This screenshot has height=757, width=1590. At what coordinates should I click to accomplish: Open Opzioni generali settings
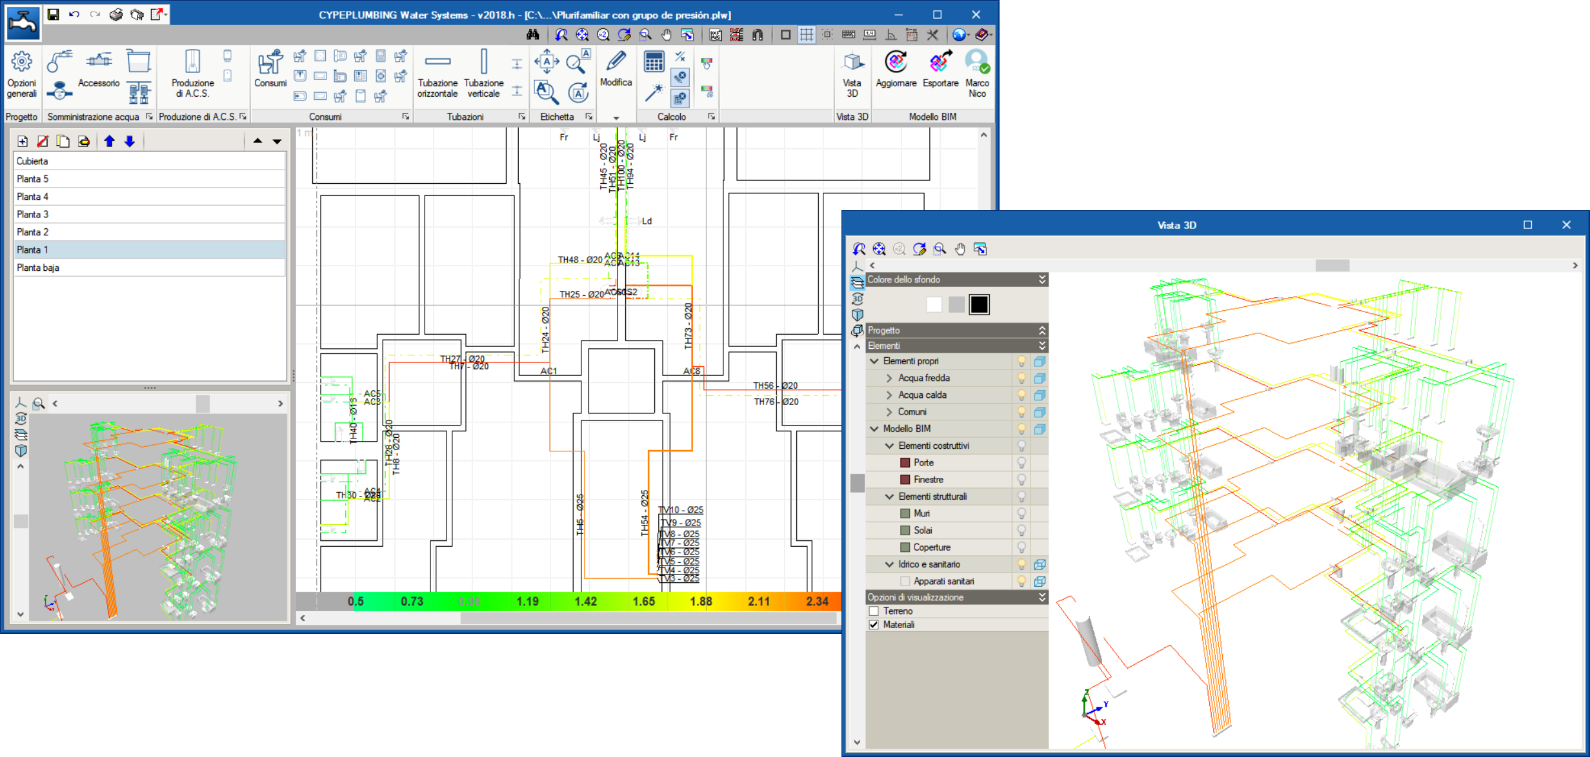click(x=21, y=75)
